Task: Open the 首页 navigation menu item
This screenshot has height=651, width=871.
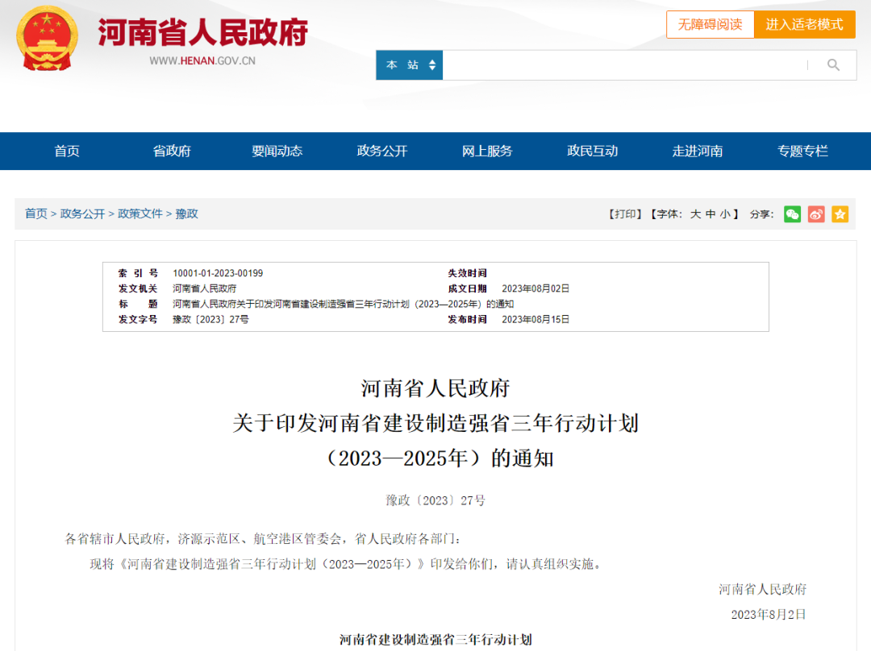Action: point(67,151)
